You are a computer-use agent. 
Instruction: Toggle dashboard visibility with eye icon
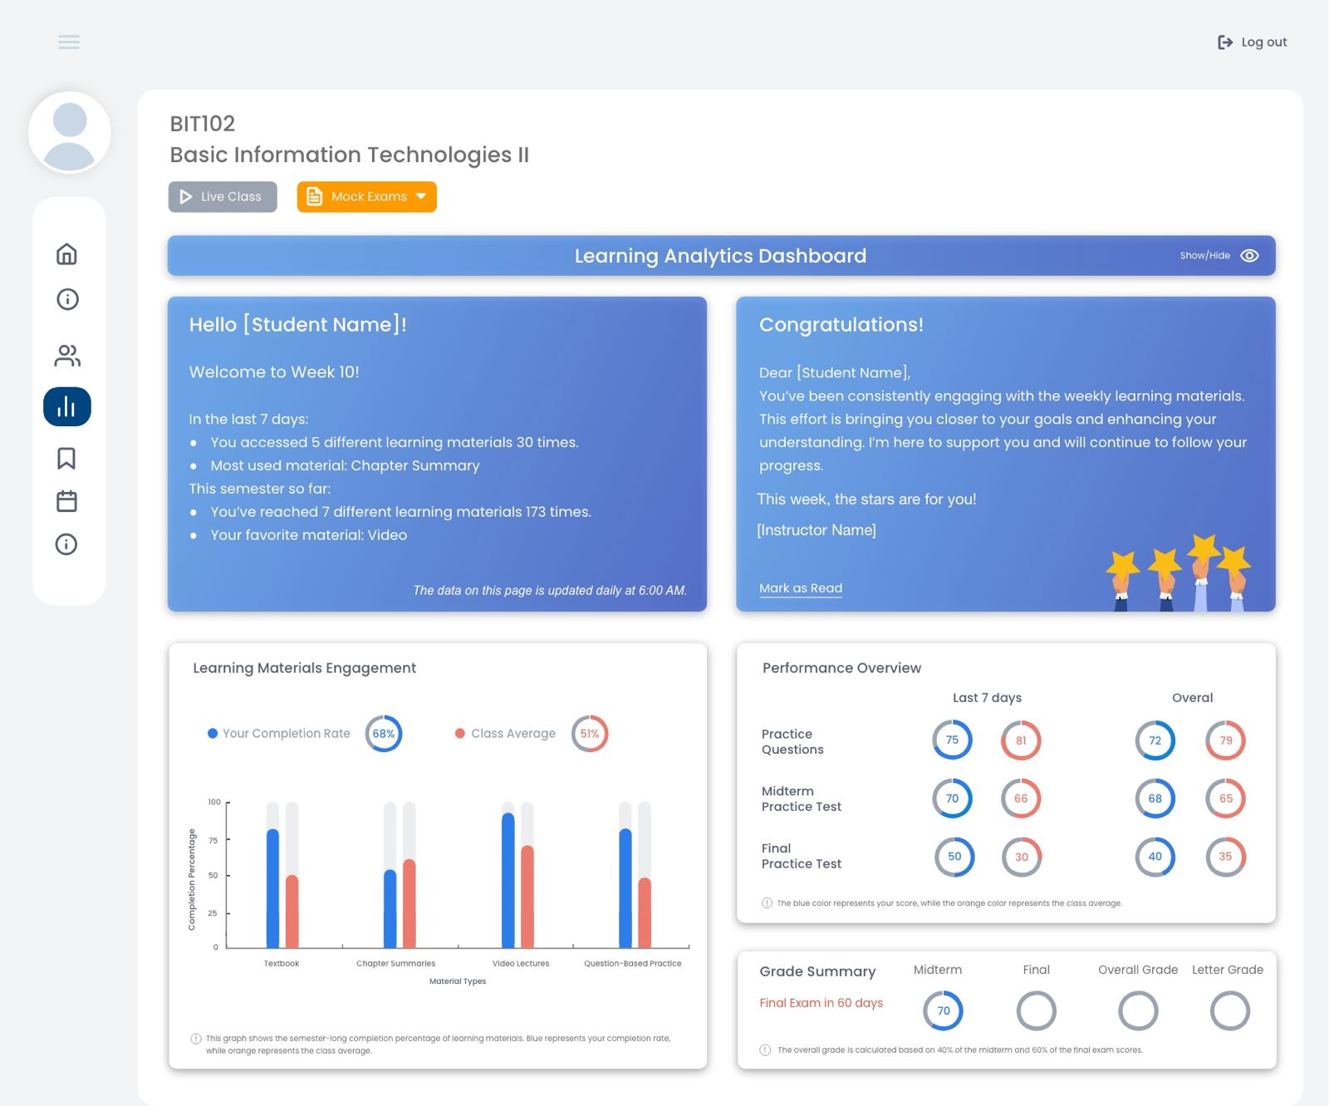tap(1249, 256)
